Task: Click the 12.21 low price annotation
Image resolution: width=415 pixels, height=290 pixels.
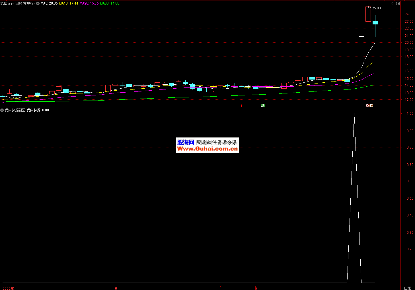Action: [x=17, y=98]
